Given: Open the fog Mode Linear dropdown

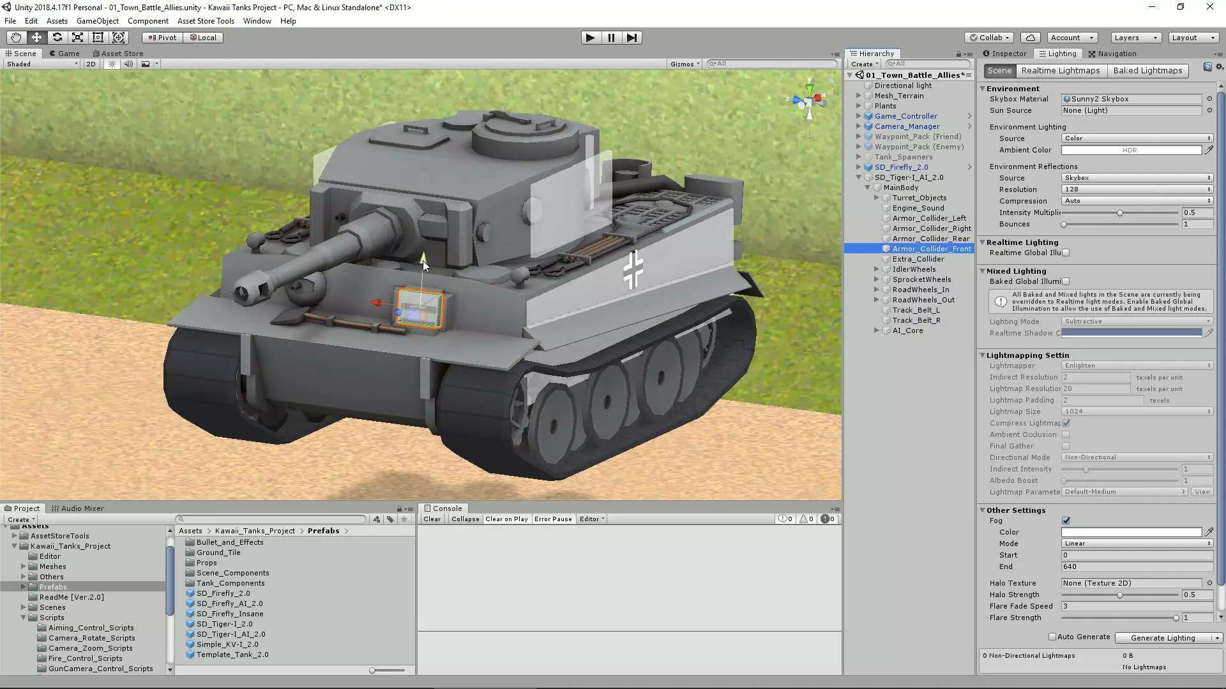Looking at the screenshot, I should pos(1137,544).
